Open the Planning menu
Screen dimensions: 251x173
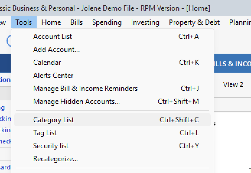240,22
